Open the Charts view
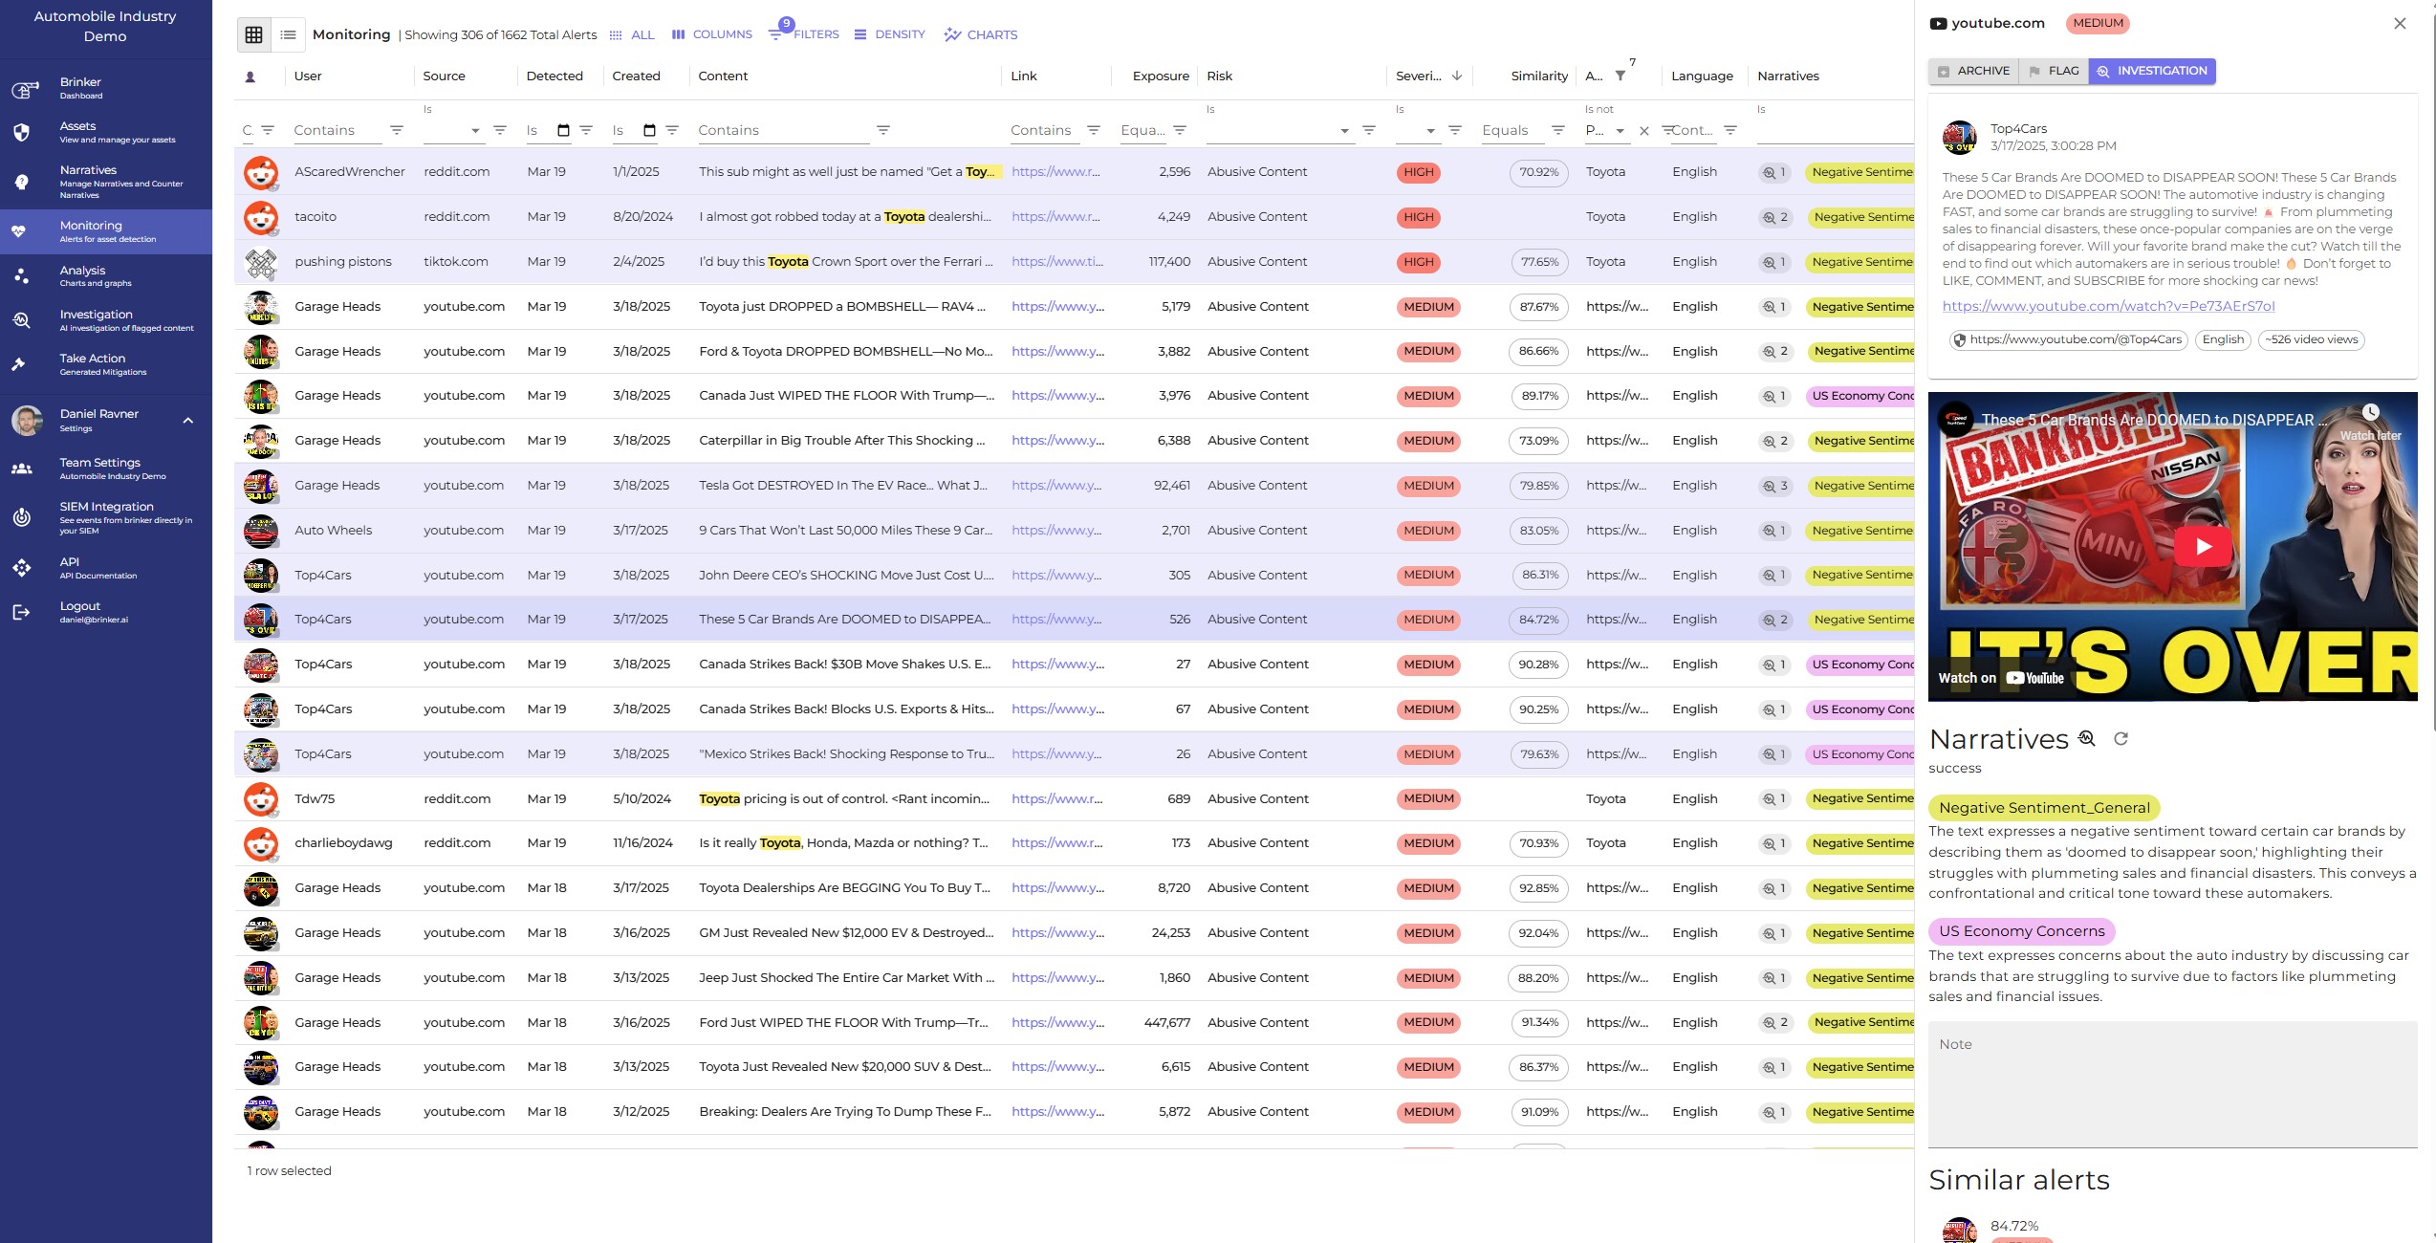2436x1243 pixels. coord(981,34)
